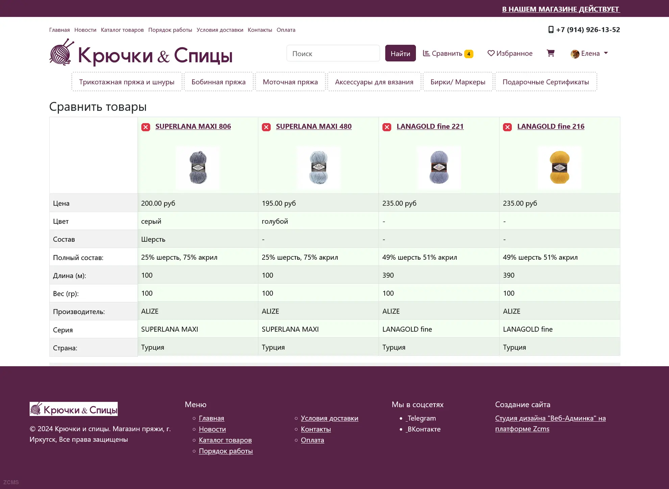The height and width of the screenshot is (489, 669).
Task: Open the SUPERLANA MAXI 806 product link
Action: [193, 126]
